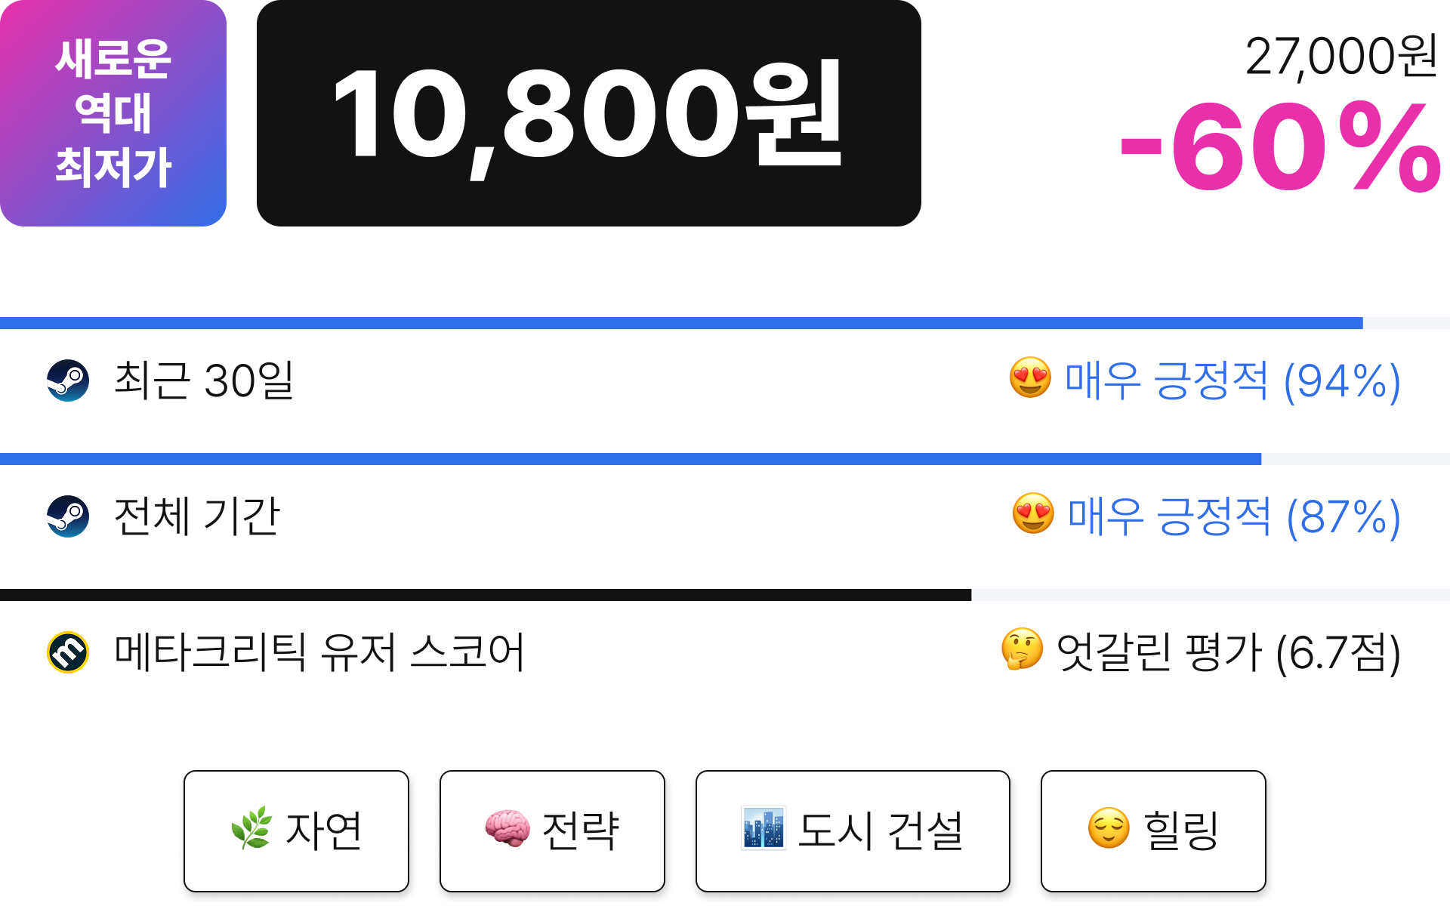Select the 전략 tag button
Image resolution: width=1450 pixels, height=906 pixels.
tap(552, 831)
